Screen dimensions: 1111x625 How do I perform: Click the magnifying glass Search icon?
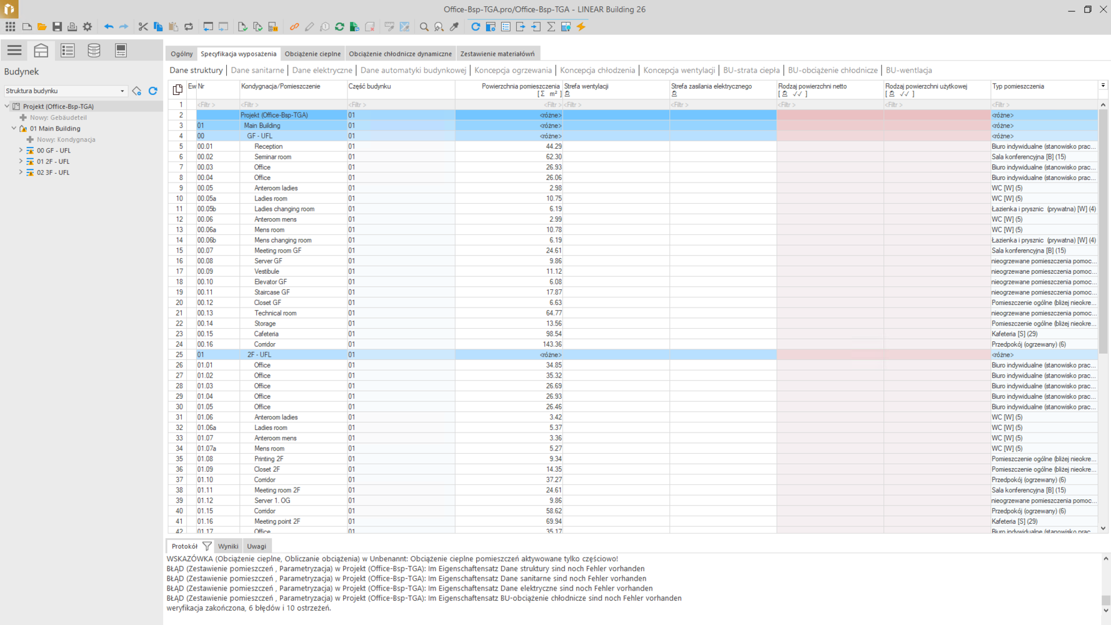coord(424,27)
